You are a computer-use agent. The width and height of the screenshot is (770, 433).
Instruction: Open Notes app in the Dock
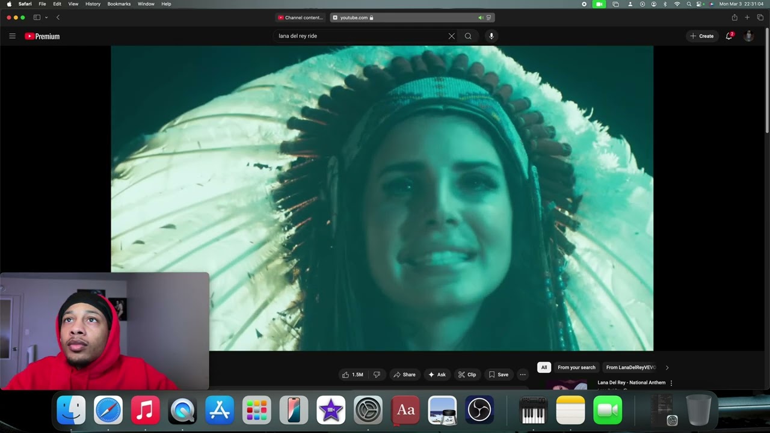coord(570,410)
